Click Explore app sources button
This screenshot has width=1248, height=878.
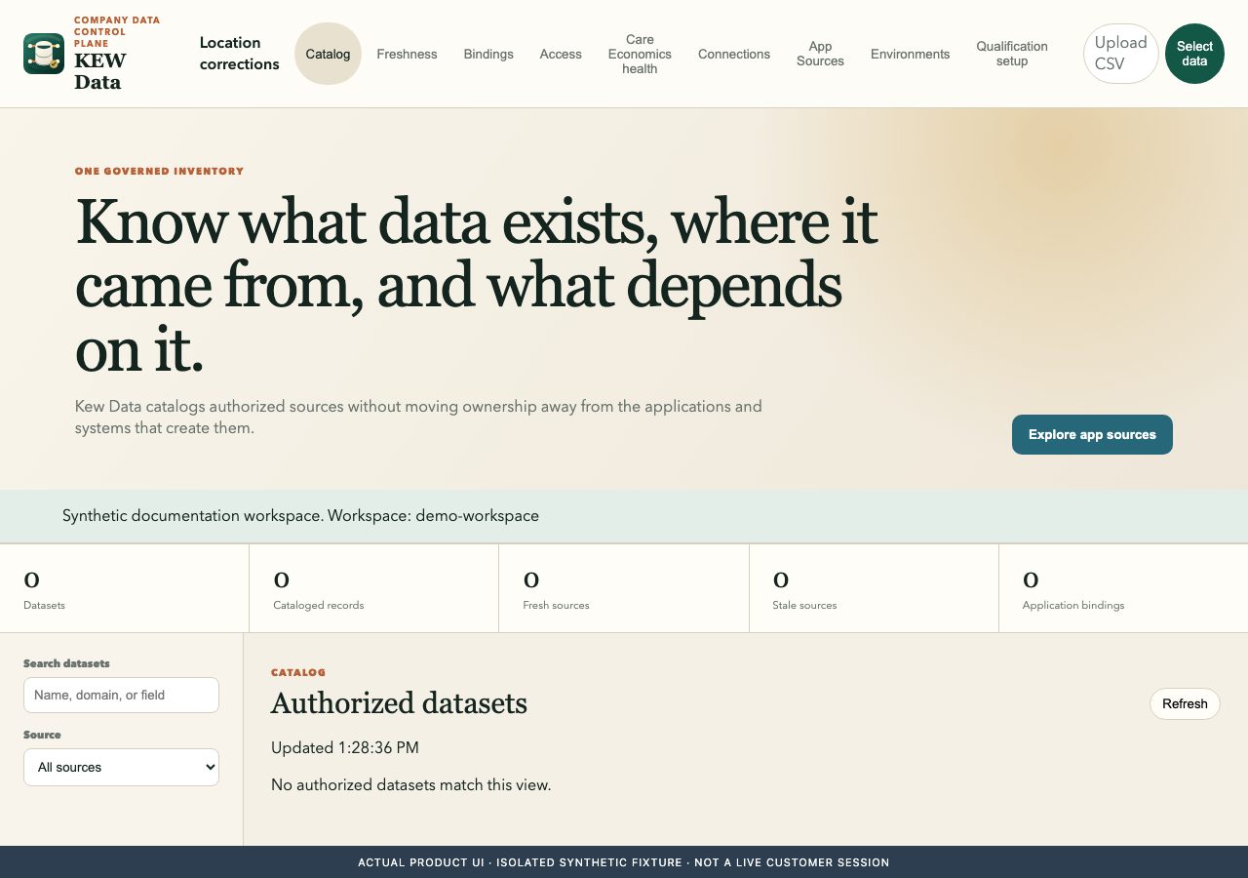(x=1092, y=434)
